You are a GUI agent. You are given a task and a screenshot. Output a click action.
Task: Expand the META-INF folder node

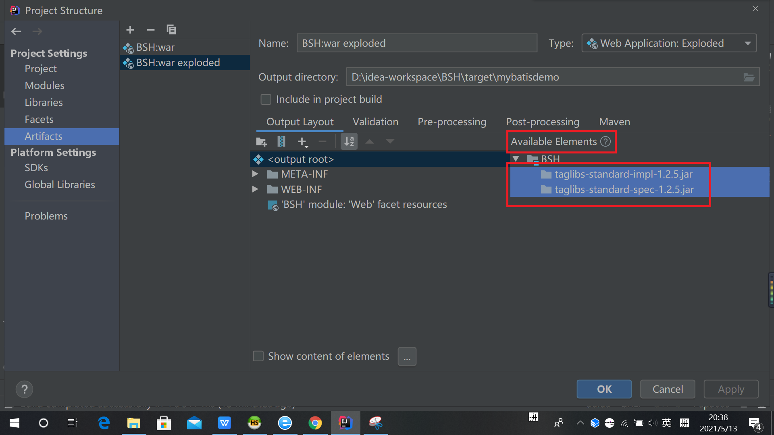coord(255,174)
